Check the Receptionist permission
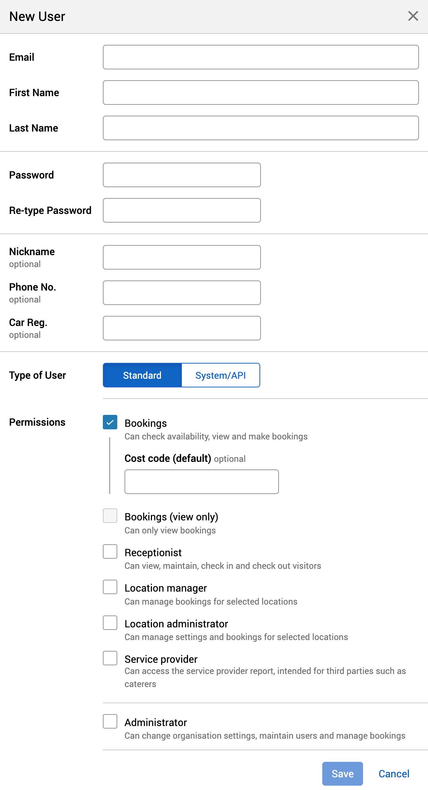This screenshot has height=790, width=428. coord(110,551)
